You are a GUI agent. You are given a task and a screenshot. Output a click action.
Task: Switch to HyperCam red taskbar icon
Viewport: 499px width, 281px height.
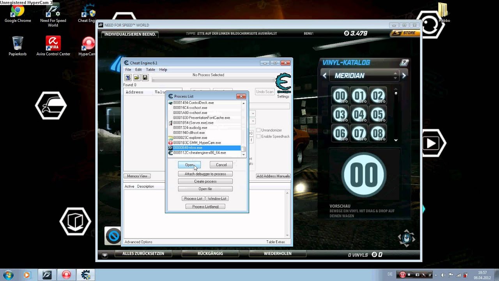pyautogui.click(x=66, y=275)
